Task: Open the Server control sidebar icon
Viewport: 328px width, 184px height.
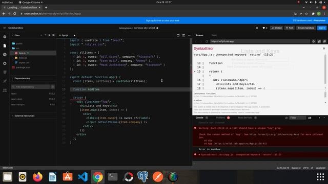Action: (x=5, y=72)
